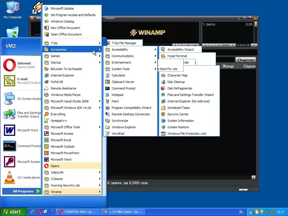Click Internet Explorer quick launch icon
288x216 pixels.
tap(33, 212)
